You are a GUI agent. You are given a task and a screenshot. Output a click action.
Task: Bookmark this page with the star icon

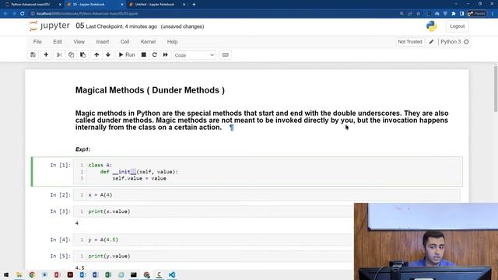click(x=419, y=14)
